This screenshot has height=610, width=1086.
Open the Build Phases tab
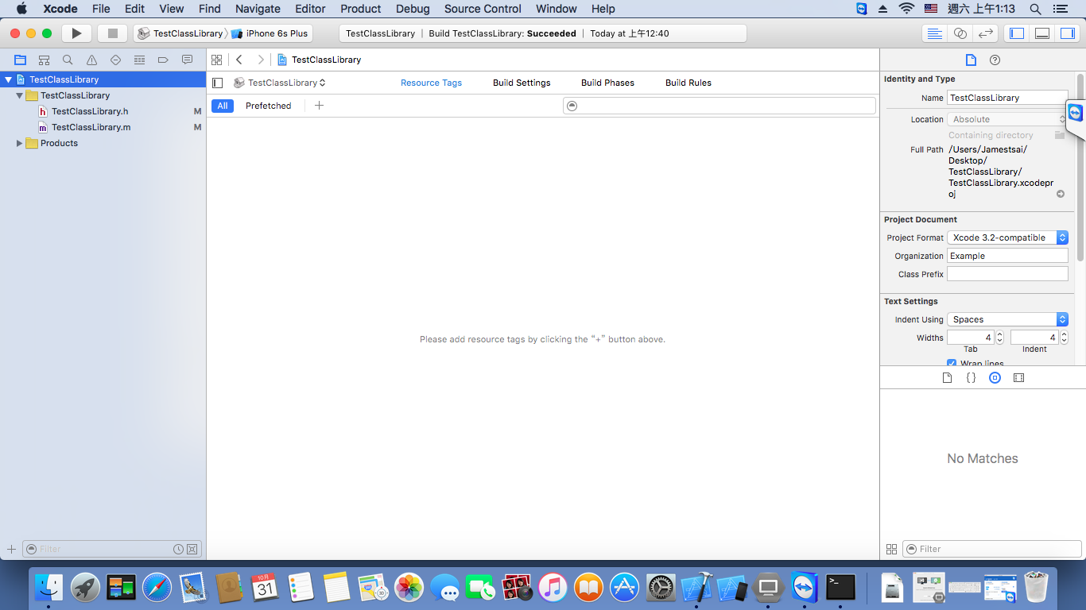(x=607, y=83)
